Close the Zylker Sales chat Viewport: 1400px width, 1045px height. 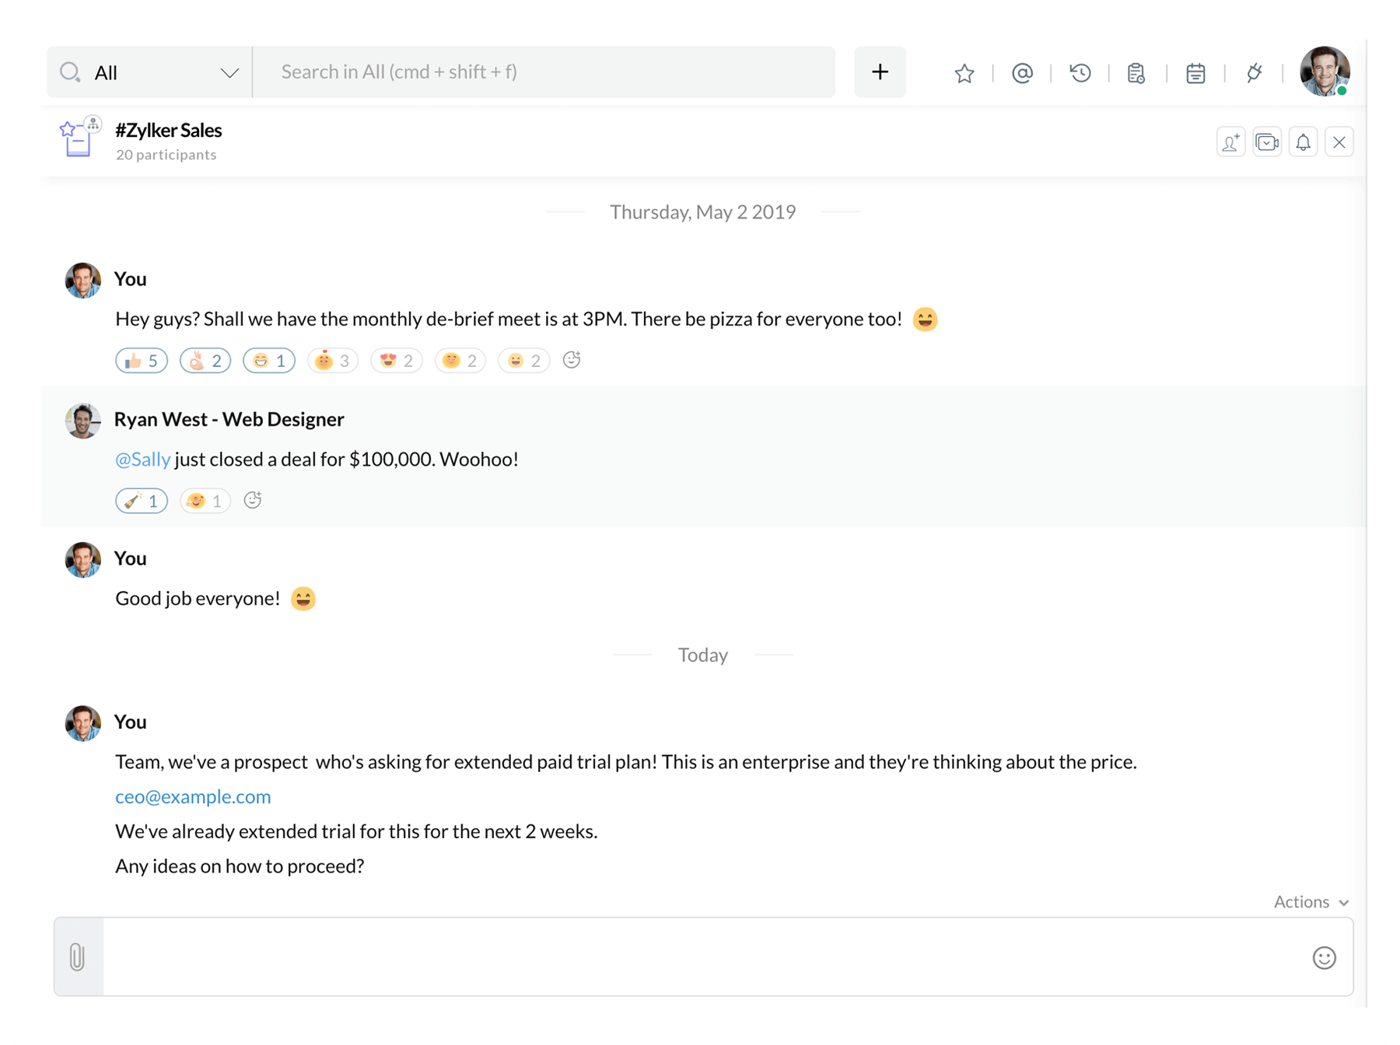[x=1339, y=142]
